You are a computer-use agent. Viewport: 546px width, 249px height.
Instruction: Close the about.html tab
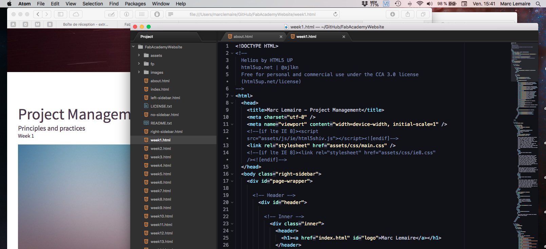tap(281, 37)
